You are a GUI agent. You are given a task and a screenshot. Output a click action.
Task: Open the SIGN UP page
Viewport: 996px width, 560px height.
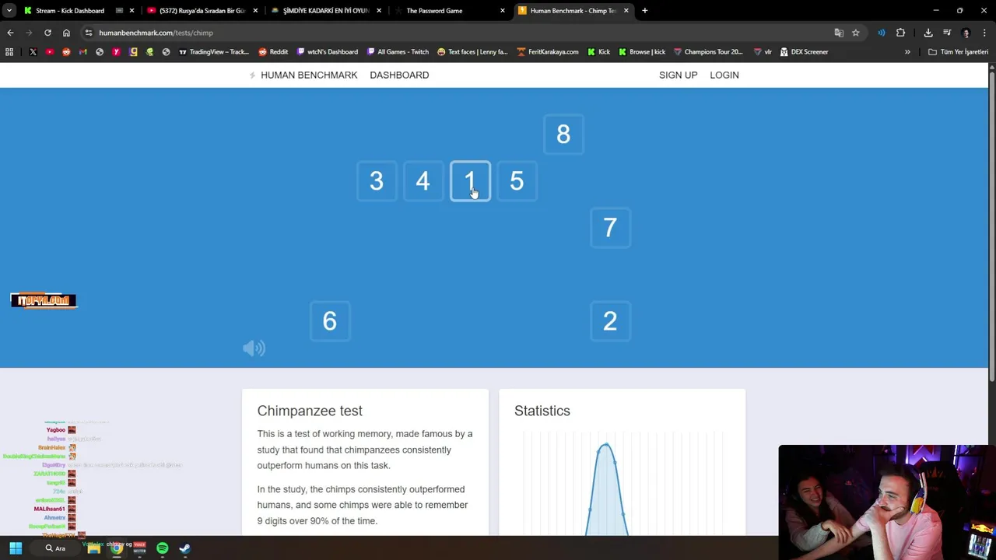click(x=678, y=75)
